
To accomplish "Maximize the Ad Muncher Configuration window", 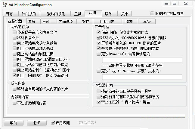I will [x=175, y=3].
